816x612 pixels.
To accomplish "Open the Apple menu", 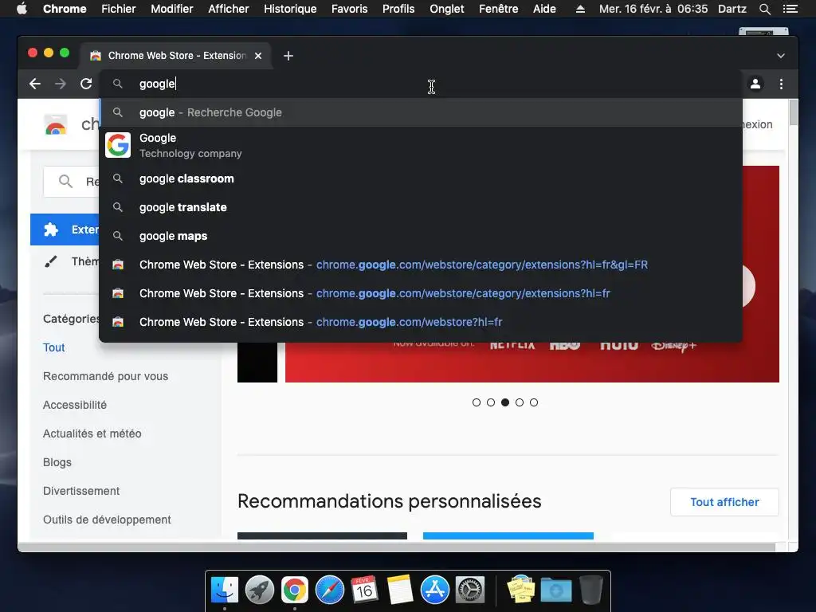I will click(22, 9).
